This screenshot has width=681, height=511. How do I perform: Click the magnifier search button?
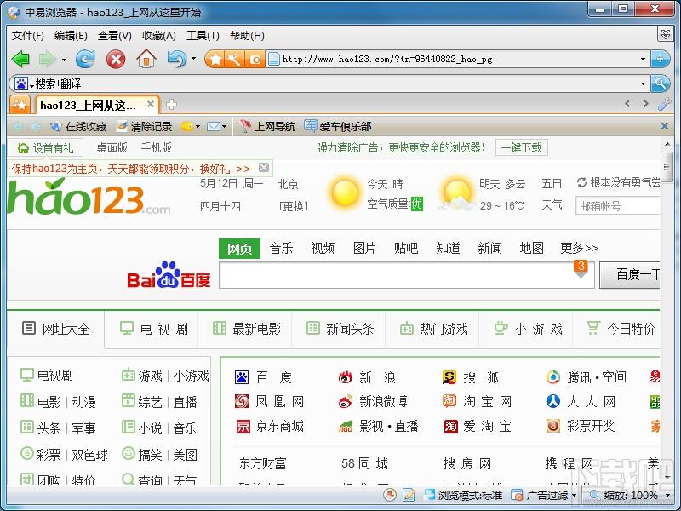661,83
